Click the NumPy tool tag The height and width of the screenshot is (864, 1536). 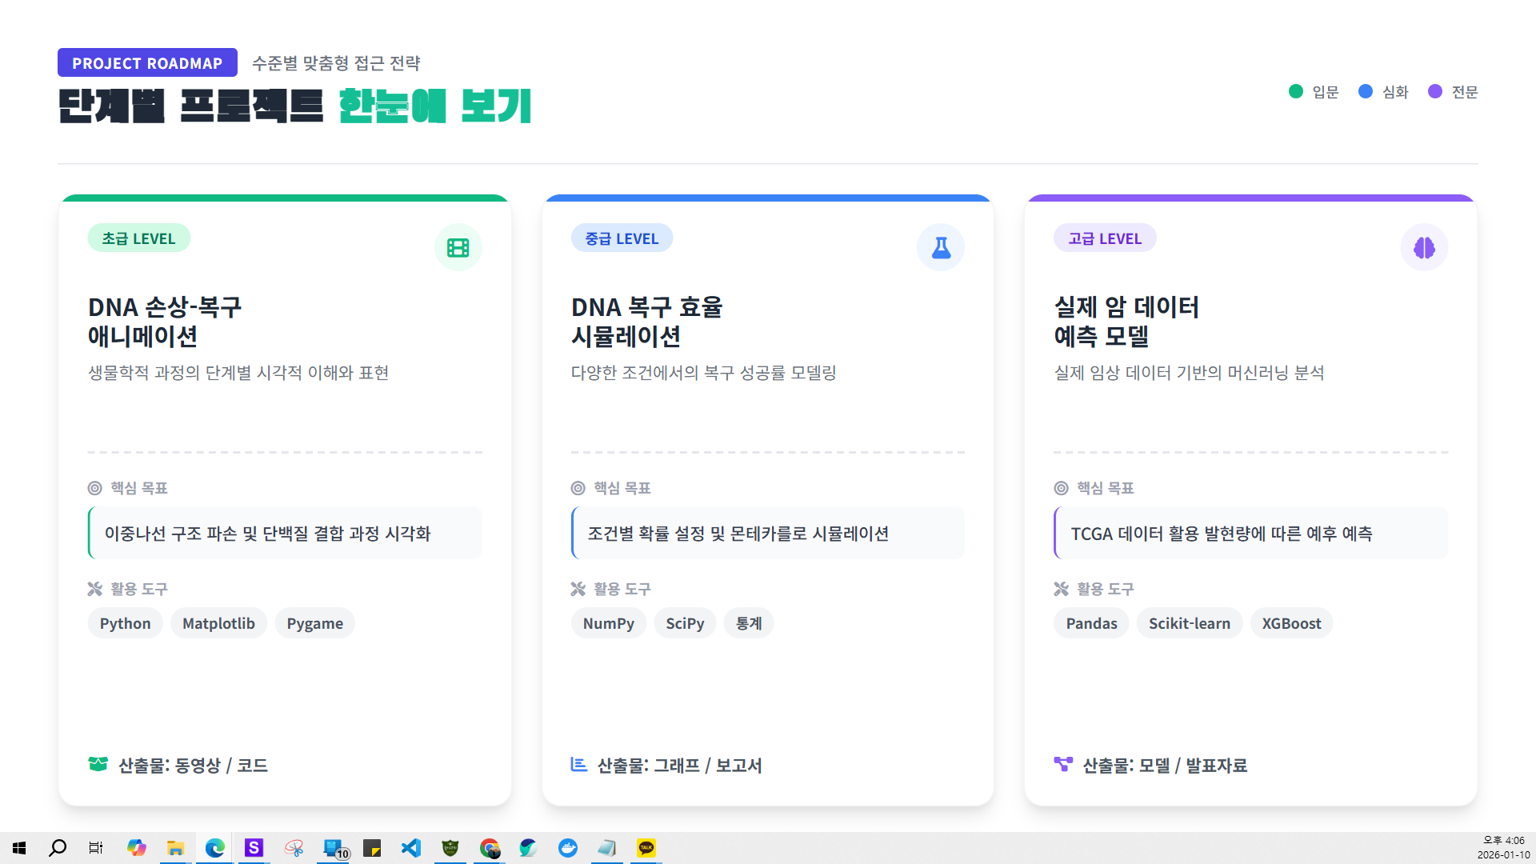[608, 623]
